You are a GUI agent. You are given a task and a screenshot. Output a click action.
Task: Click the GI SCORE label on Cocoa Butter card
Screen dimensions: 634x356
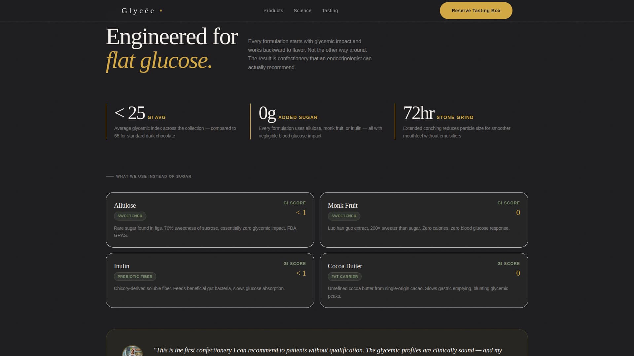click(509, 264)
